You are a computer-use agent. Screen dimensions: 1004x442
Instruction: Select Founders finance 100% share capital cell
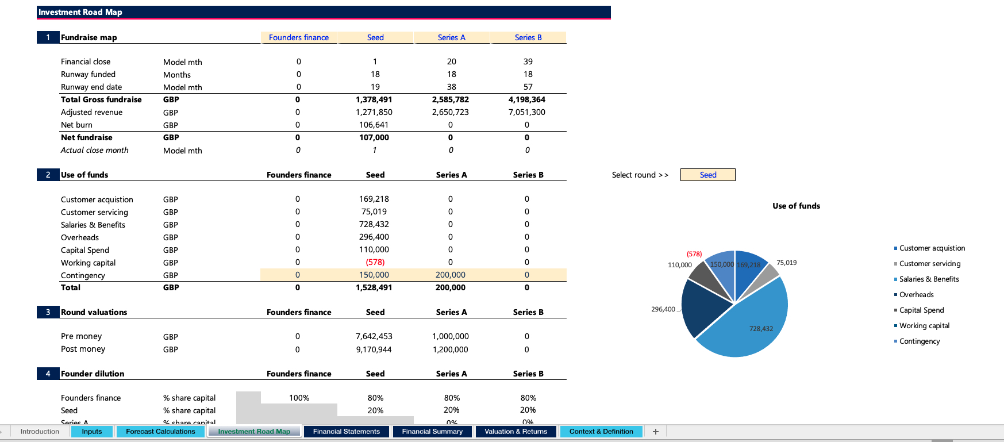[299, 398]
